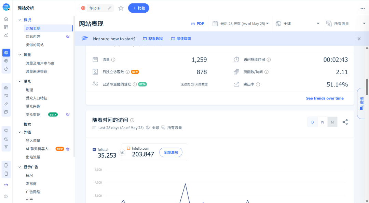
Task: Select 网站表现 in the sidebar
Action: pyautogui.click(x=48, y=28)
